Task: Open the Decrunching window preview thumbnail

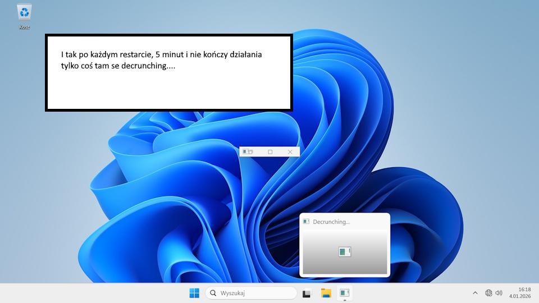Action: tap(345, 252)
